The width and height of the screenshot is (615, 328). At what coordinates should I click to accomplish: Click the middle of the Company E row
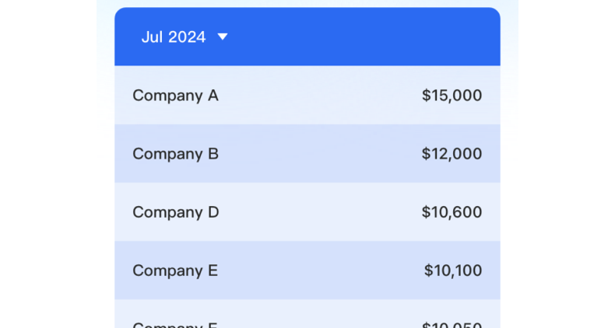pos(307,270)
